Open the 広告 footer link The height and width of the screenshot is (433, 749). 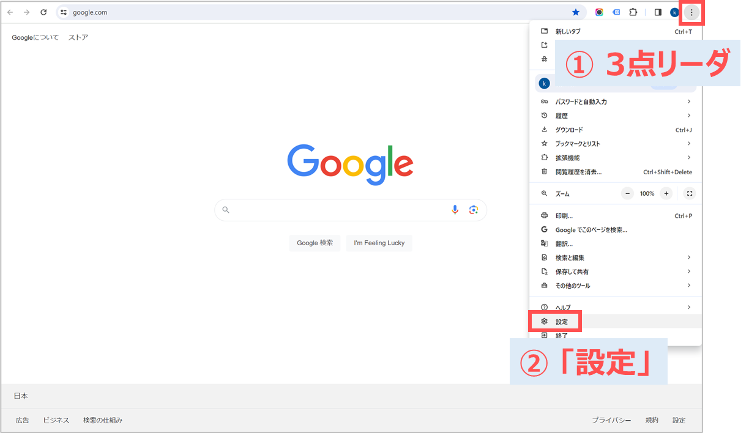coord(23,420)
